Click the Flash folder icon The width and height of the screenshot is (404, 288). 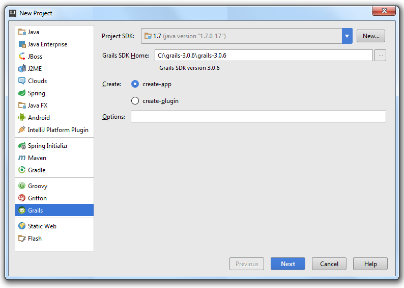pyautogui.click(x=22, y=238)
